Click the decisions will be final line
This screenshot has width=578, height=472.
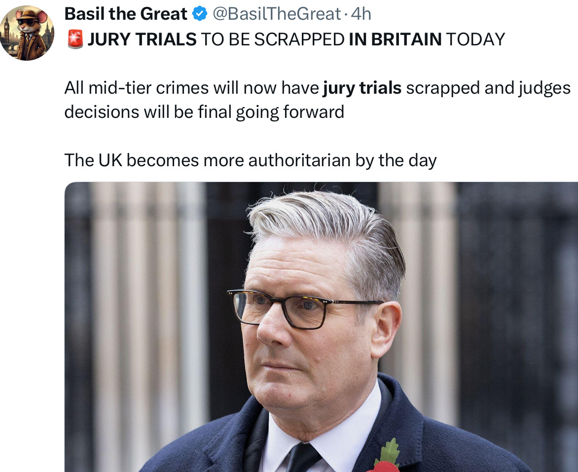click(x=204, y=112)
